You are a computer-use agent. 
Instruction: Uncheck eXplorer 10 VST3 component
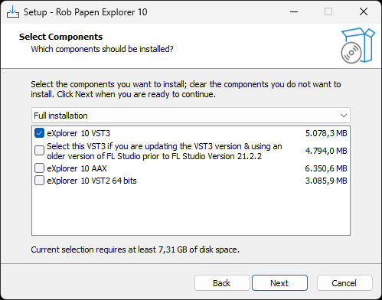(x=39, y=133)
